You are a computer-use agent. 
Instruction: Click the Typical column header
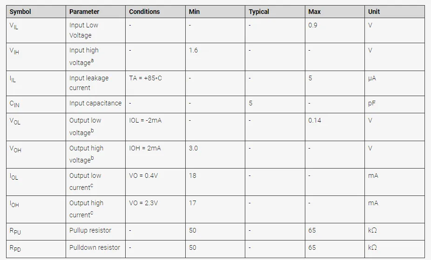pyautogui.click(x=259, y=12)
